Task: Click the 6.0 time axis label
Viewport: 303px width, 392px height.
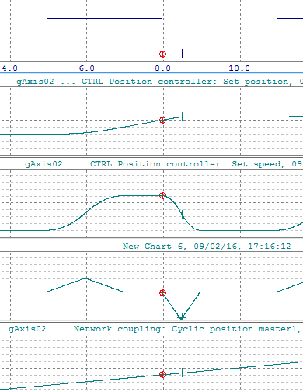Action: (x=87, y=68)
